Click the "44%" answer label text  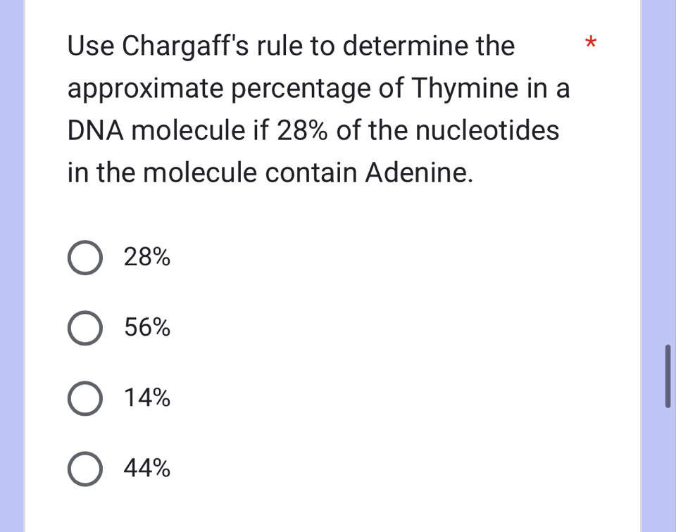[x=146, y=468]
